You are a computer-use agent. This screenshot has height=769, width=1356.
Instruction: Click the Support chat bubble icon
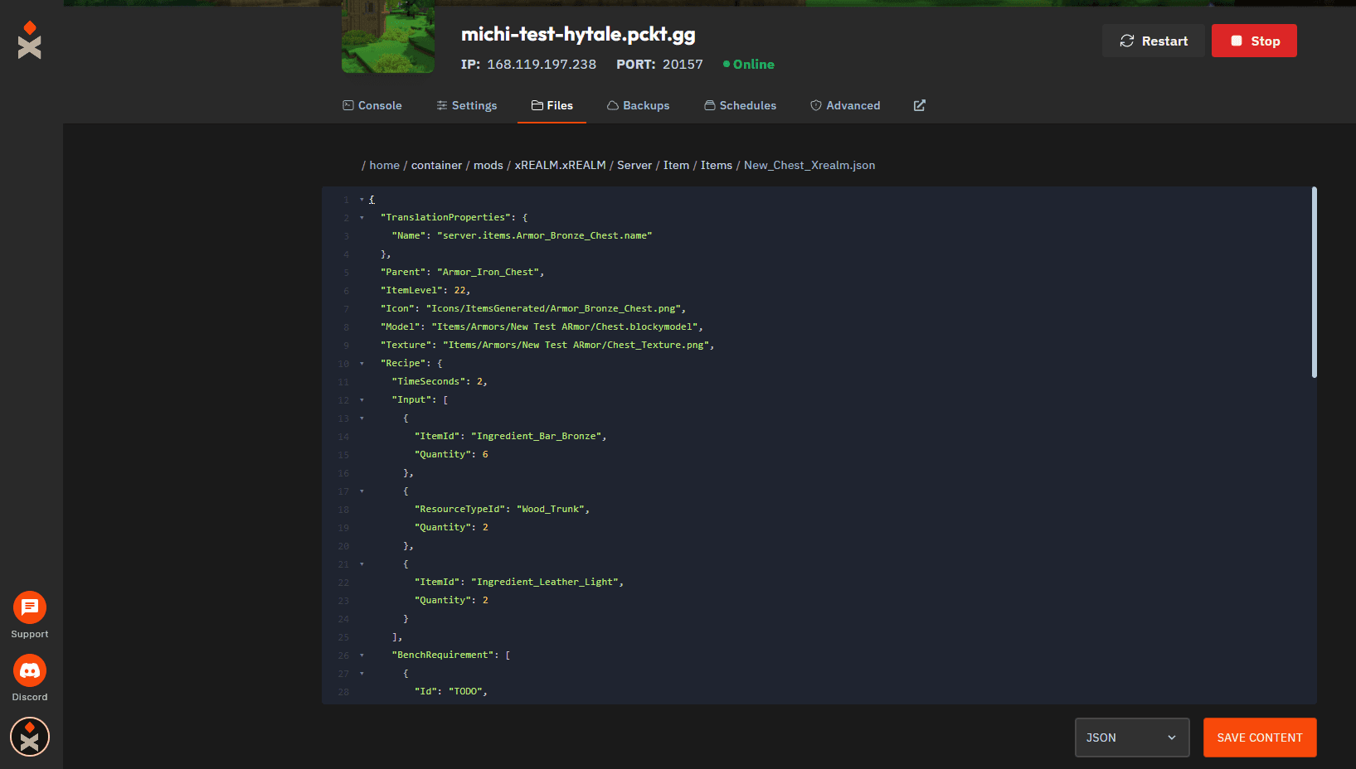[29, 608]
